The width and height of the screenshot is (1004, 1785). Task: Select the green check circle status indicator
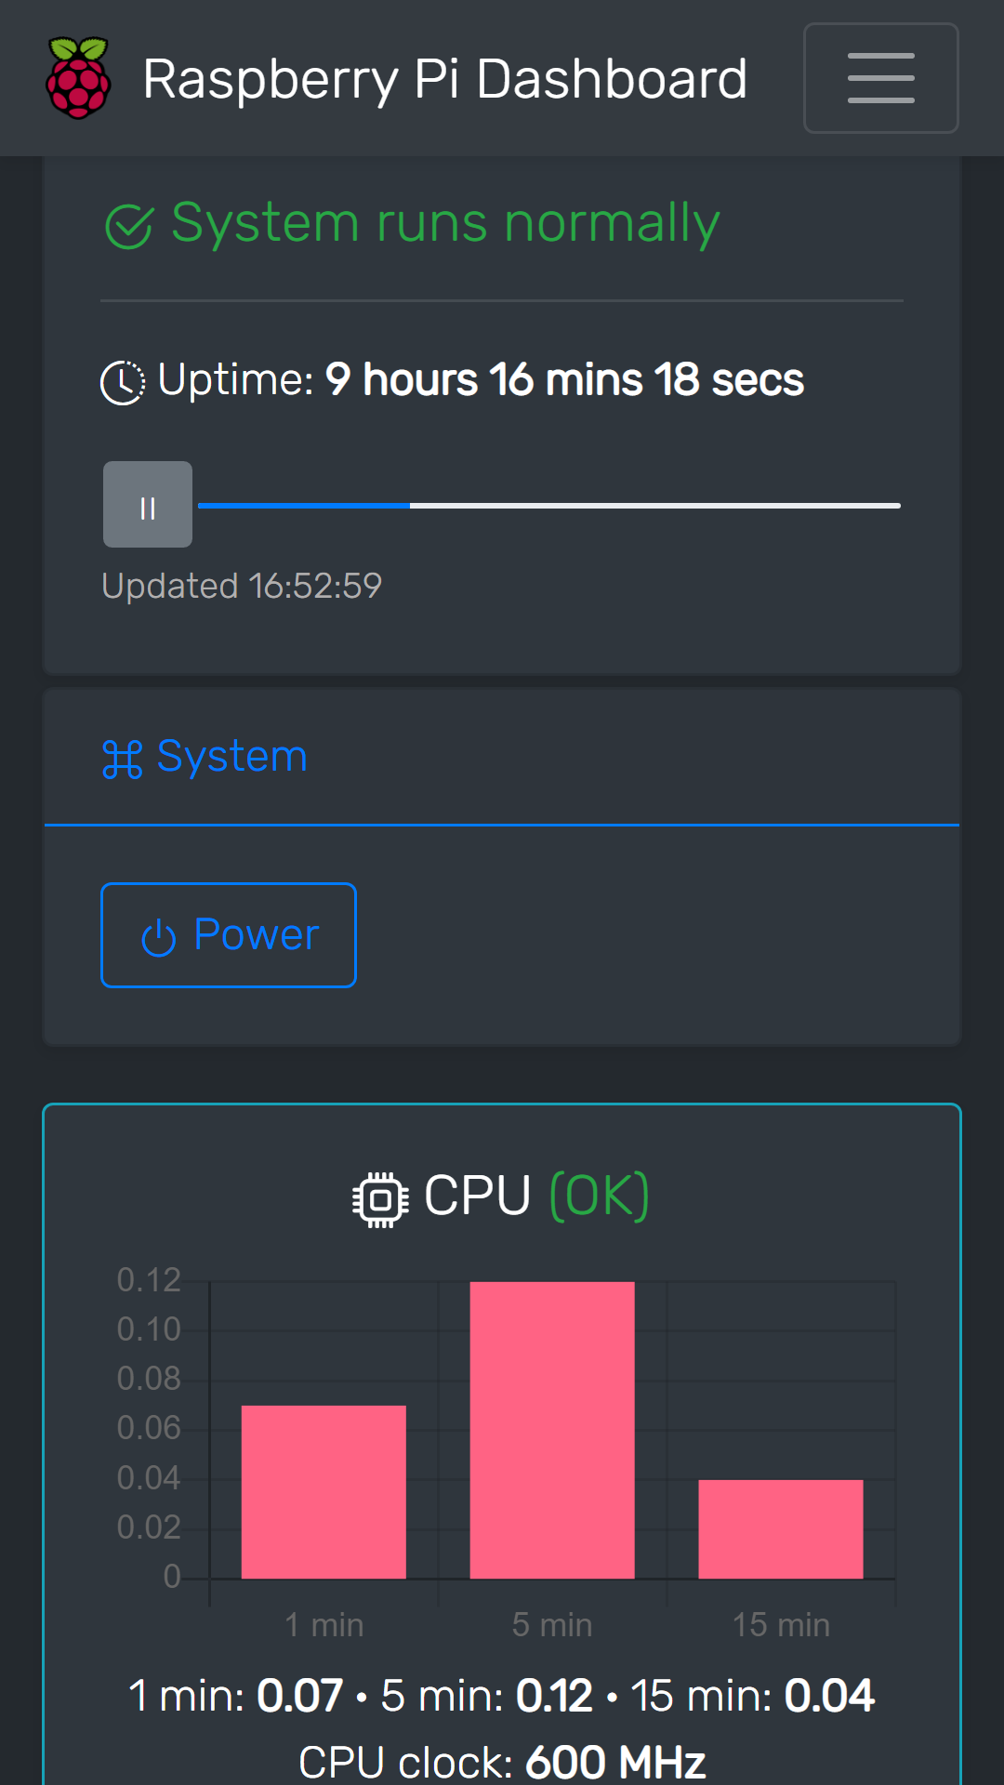pos(129,223)
